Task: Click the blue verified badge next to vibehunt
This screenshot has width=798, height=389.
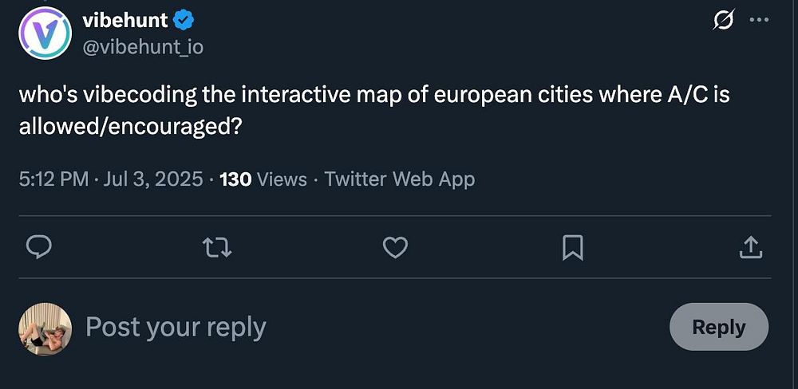Action: [184, 20]
